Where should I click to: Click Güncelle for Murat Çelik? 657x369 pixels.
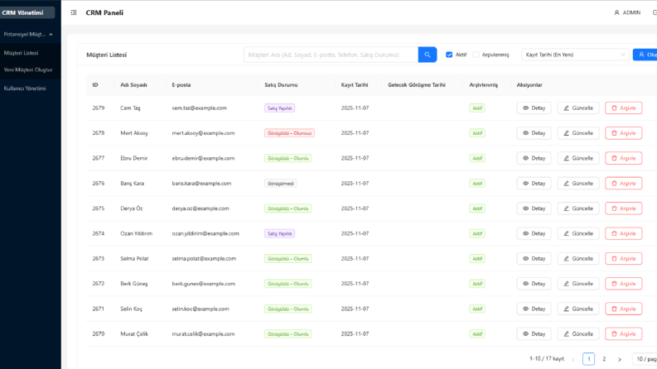click(x=578, y=334)
